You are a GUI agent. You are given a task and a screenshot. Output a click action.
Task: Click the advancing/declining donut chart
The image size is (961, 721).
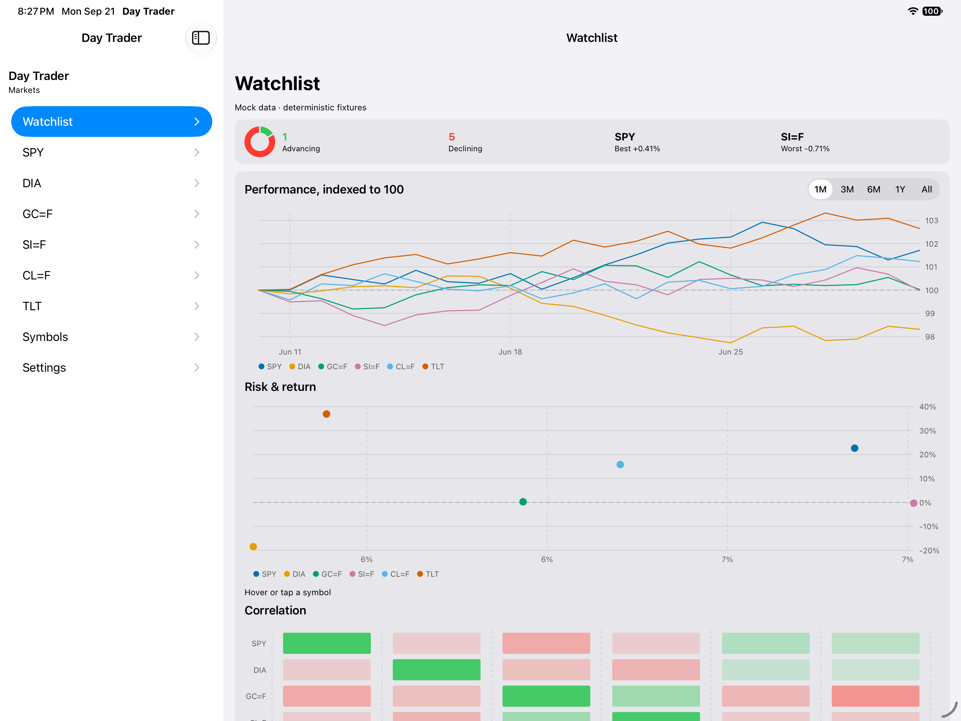click(x=260, y=142)
